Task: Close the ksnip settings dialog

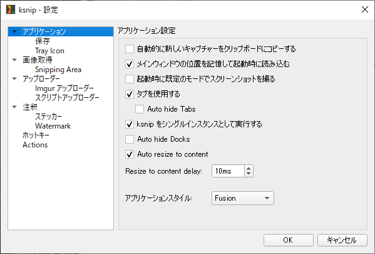Action: (x=365, y=9)
